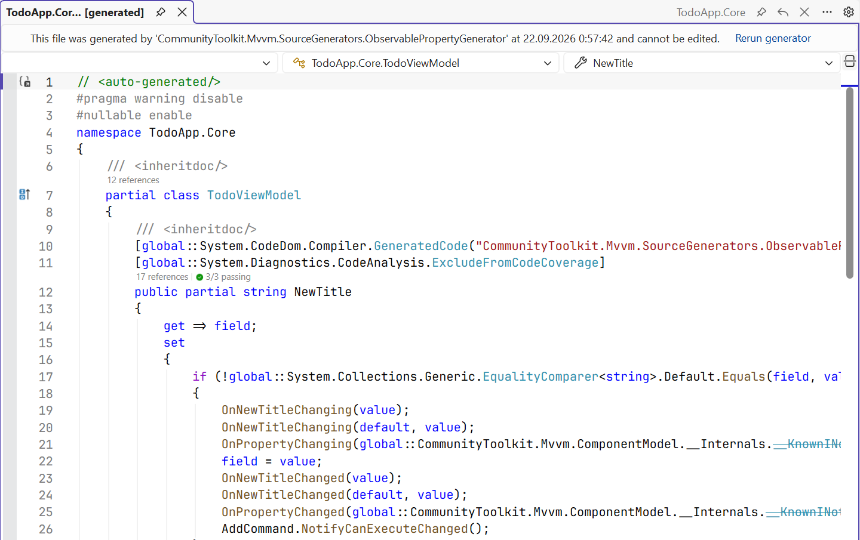Click GeneratedCode attribute on line 10
The width and height of the screenshot is (860, 540).
pos(421,246)
